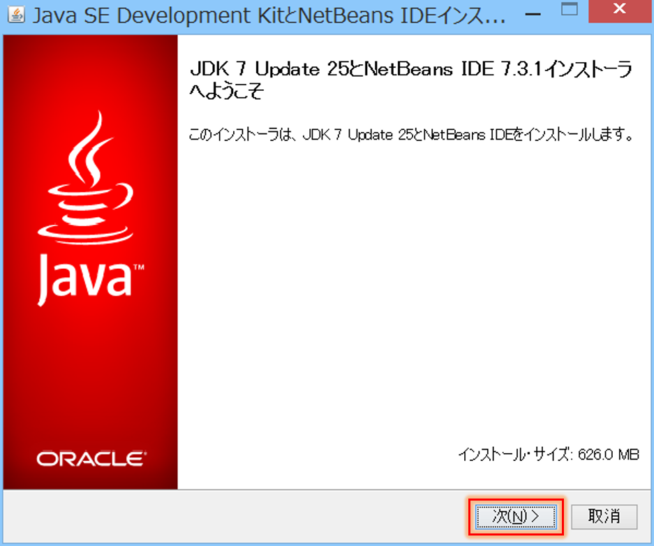Click the text このインストーラは、JDK 7 Update 25とNetBeans IDEをインストールします。
Image resolution: width=654 pixels, height=546 pixels.
point(411,134)
